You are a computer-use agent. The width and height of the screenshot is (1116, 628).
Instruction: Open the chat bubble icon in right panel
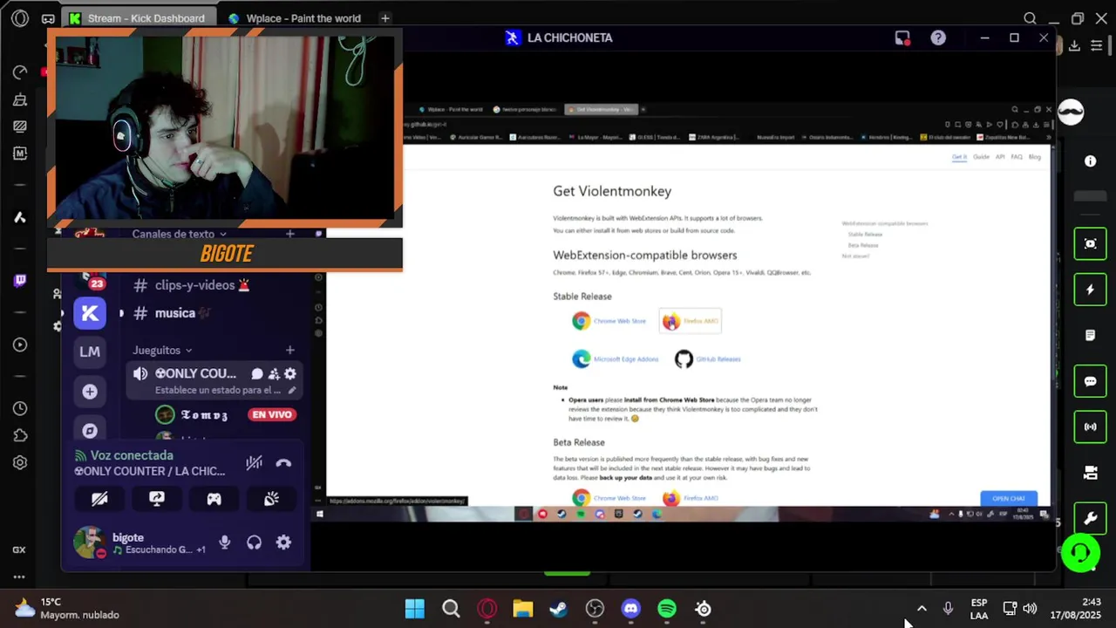click(x=1090, y=381)
